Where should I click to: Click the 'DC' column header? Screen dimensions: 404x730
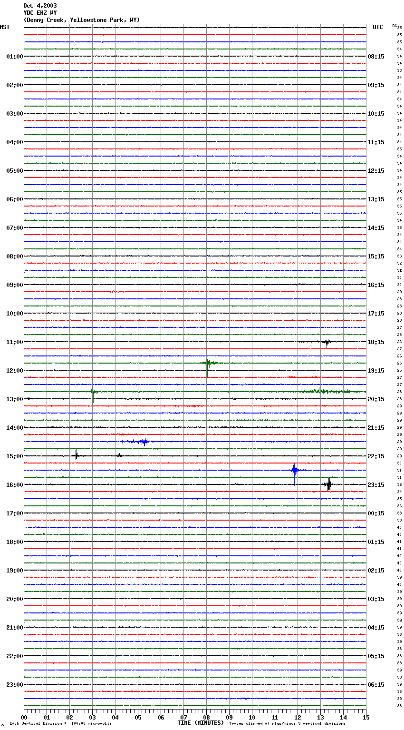(394, 26)
